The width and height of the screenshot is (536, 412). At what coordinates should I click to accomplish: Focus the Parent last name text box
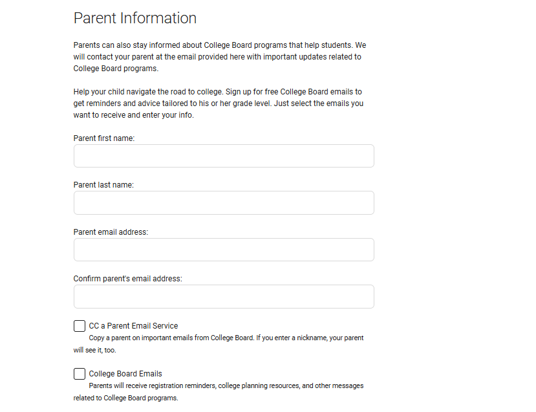point(224,202)
